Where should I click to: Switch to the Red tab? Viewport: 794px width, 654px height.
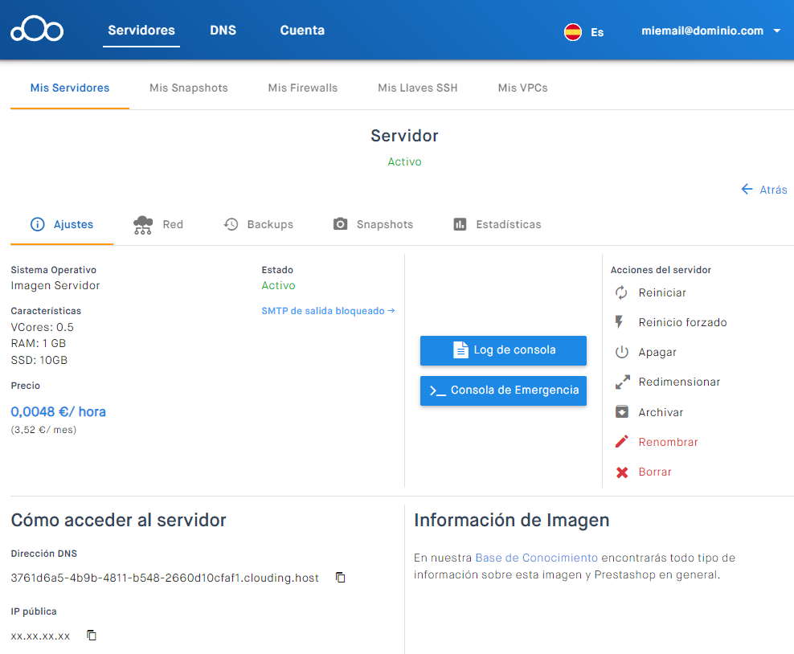[x=159, y=225]
